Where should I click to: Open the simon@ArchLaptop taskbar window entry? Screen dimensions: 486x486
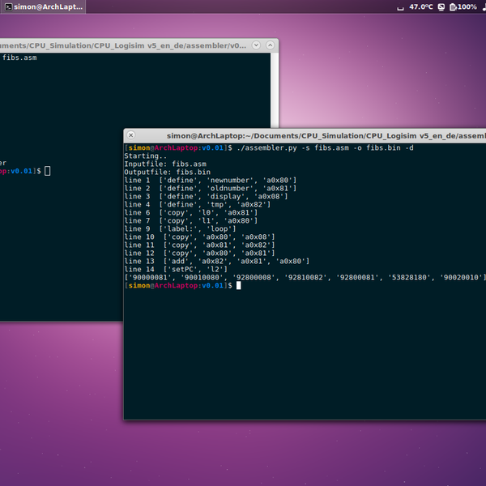(49, 6)
